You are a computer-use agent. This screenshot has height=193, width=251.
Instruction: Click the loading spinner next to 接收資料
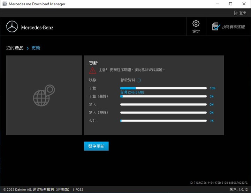pos(139,80)
